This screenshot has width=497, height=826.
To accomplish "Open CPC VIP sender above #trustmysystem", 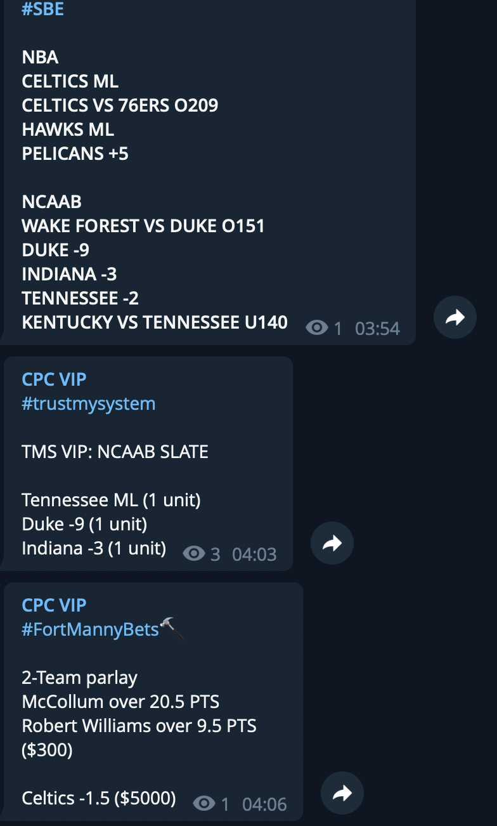I will pyautogui.click(x=54, y=379).
